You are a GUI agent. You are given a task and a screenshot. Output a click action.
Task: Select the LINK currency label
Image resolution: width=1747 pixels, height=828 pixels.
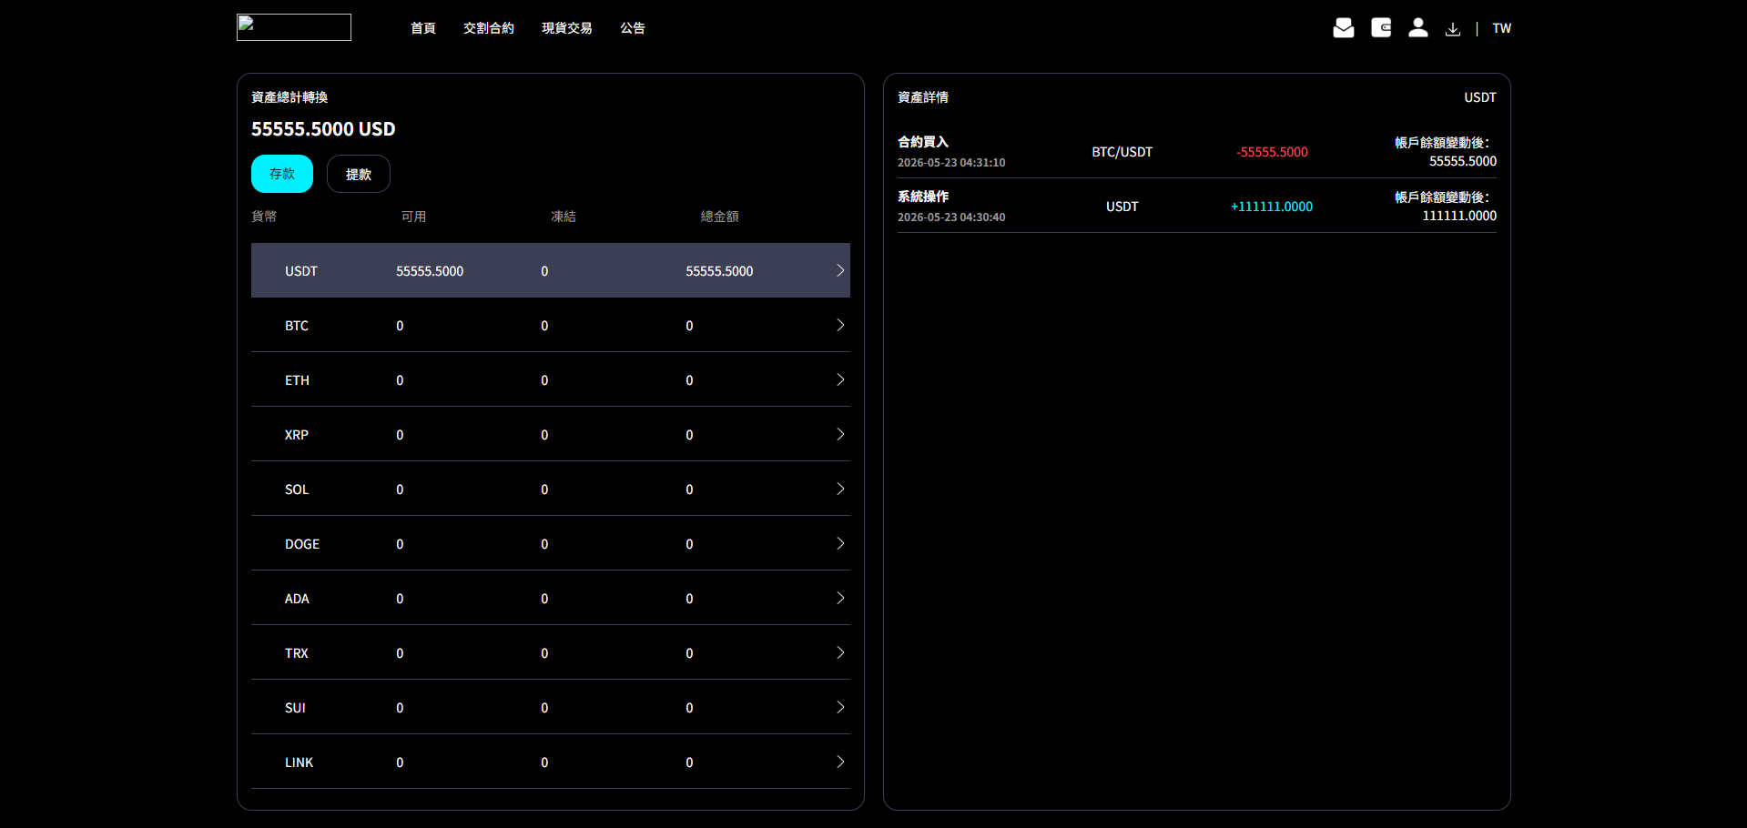coord(299,762)
